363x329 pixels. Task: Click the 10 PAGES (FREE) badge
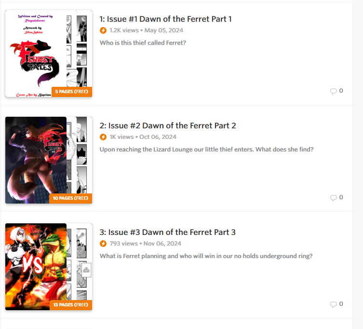(x=70, y=198)
